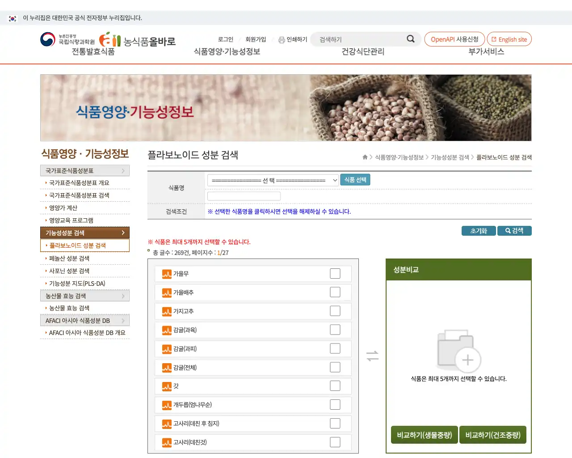Click the empty text input under the food dropdown

244,195
